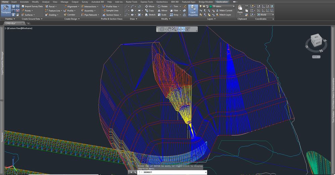Click the ViewCube BACK face
The width and height of the screenshot is (335, 175).
(318, 42)
